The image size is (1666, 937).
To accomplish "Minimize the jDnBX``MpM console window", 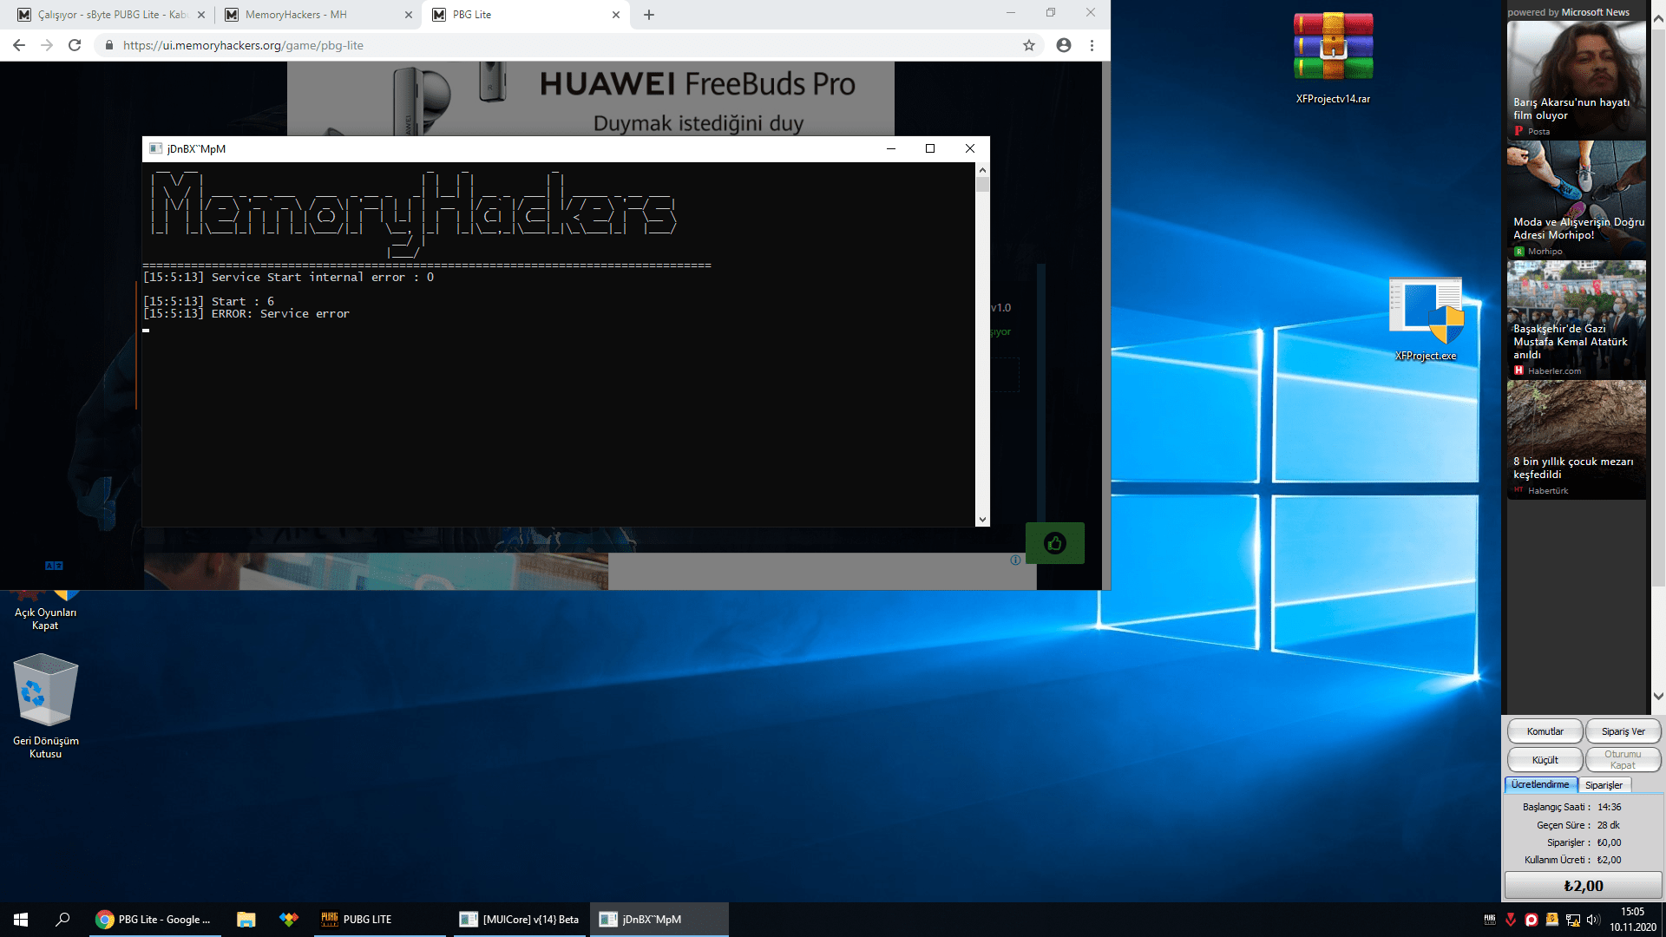I will click(890, 148).
